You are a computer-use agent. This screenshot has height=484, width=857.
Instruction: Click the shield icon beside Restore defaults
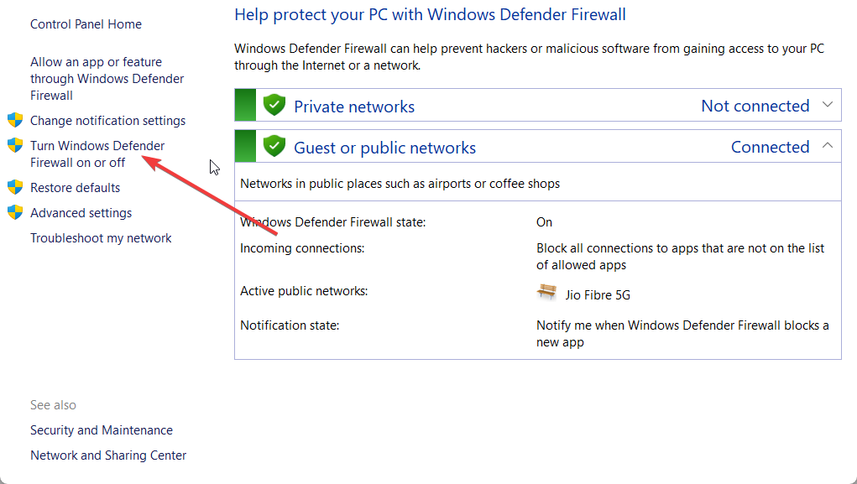point(15,187)
